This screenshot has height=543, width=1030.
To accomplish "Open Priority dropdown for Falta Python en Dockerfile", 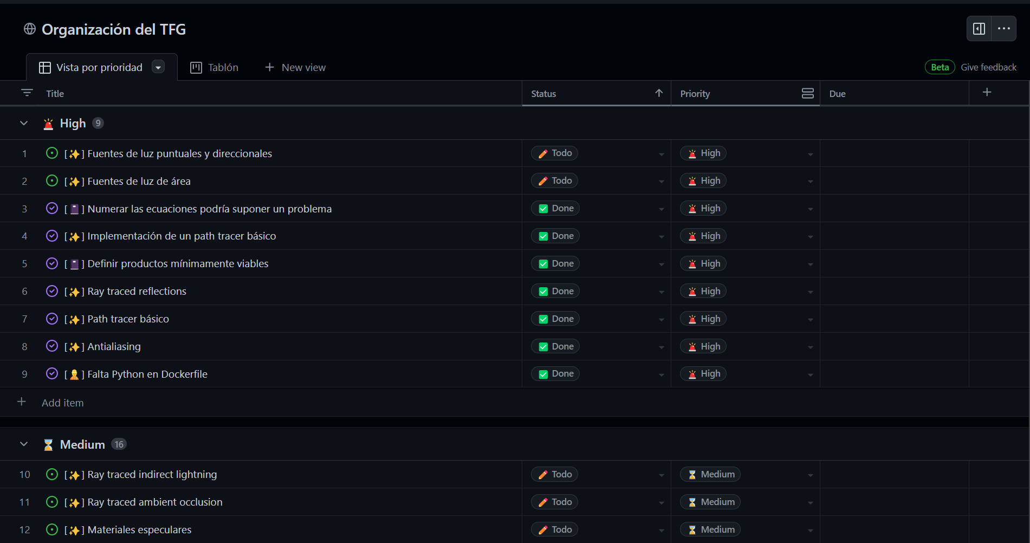I will pos(810,374).
